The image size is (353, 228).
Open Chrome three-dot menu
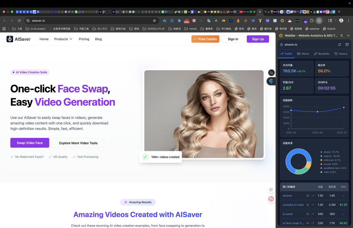coord(348,21)
